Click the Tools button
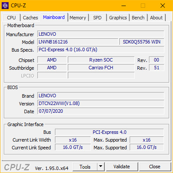173x173 pixels. click(85, 167)
